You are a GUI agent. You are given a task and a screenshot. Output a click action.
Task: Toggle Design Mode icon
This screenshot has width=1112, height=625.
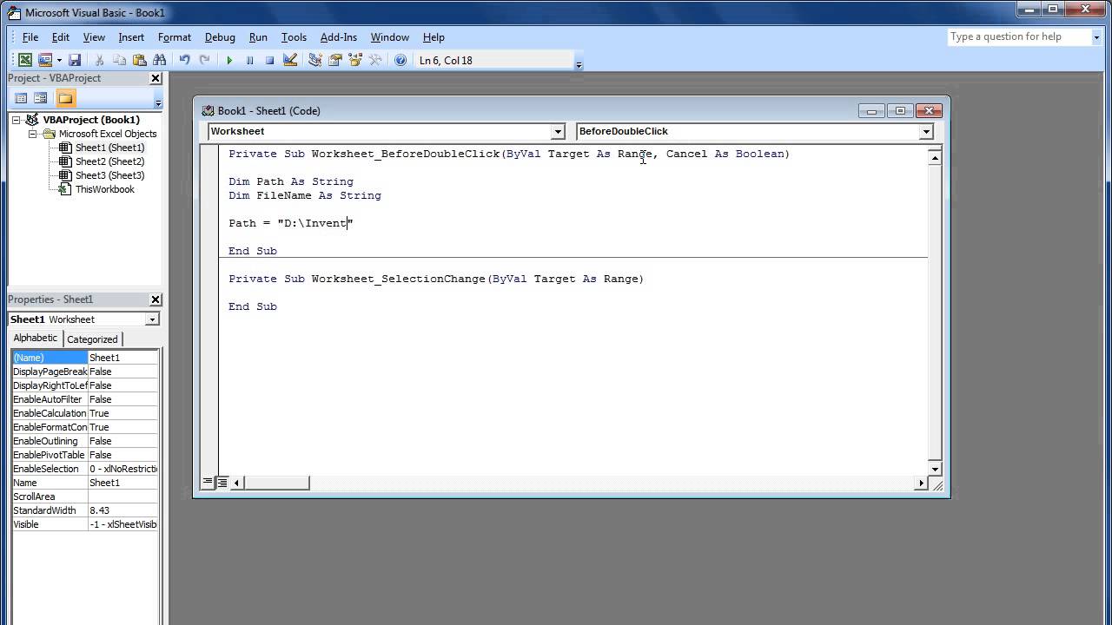point(290,60)
